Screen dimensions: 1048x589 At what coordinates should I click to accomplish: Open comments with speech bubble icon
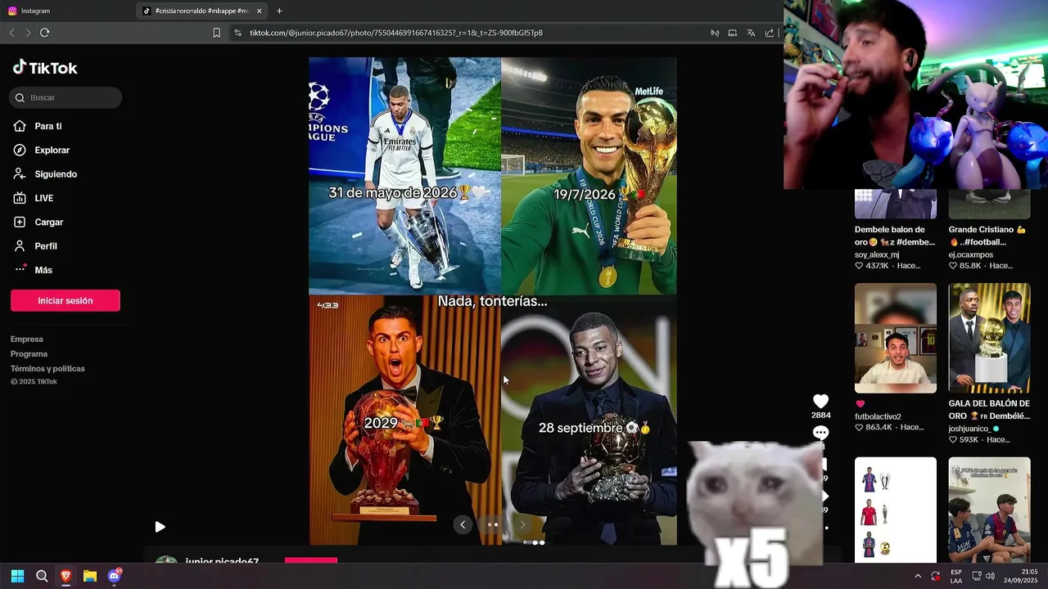pyautogui.click(x=820, y=433)
